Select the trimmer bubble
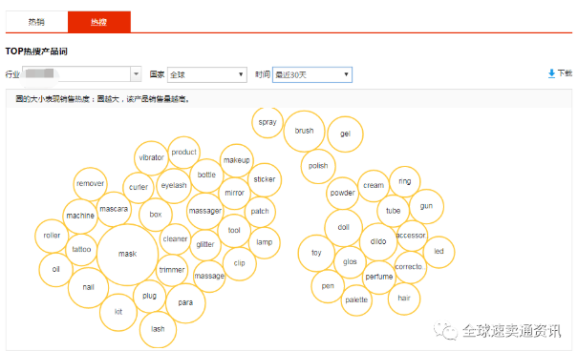The height and width of the screenshot is (351, 578). (x=172, y=270)
